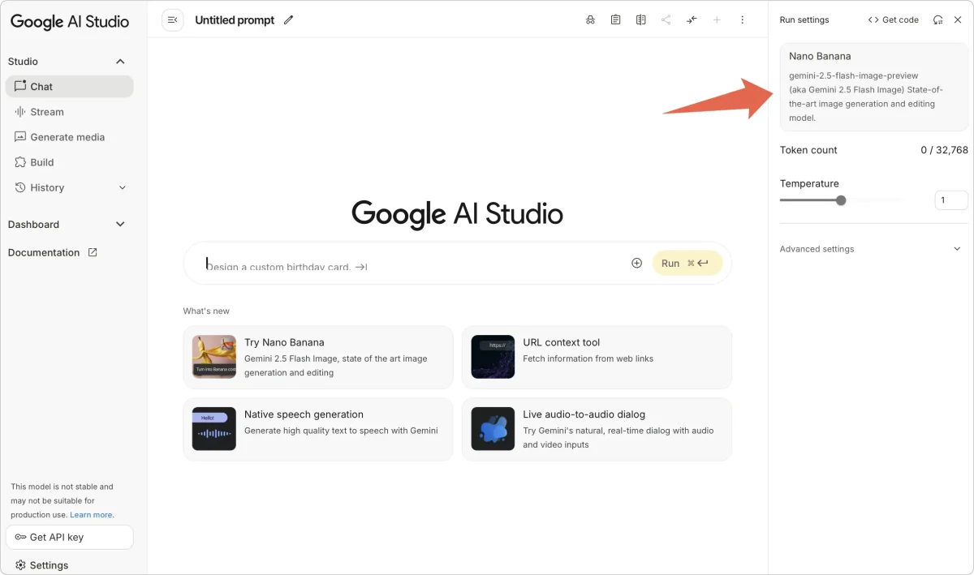This screenshot has width=974, height=575.
Task: Click the plus new chat icon in toolbar
Action: pyautogui.click(x=717, y=19)
